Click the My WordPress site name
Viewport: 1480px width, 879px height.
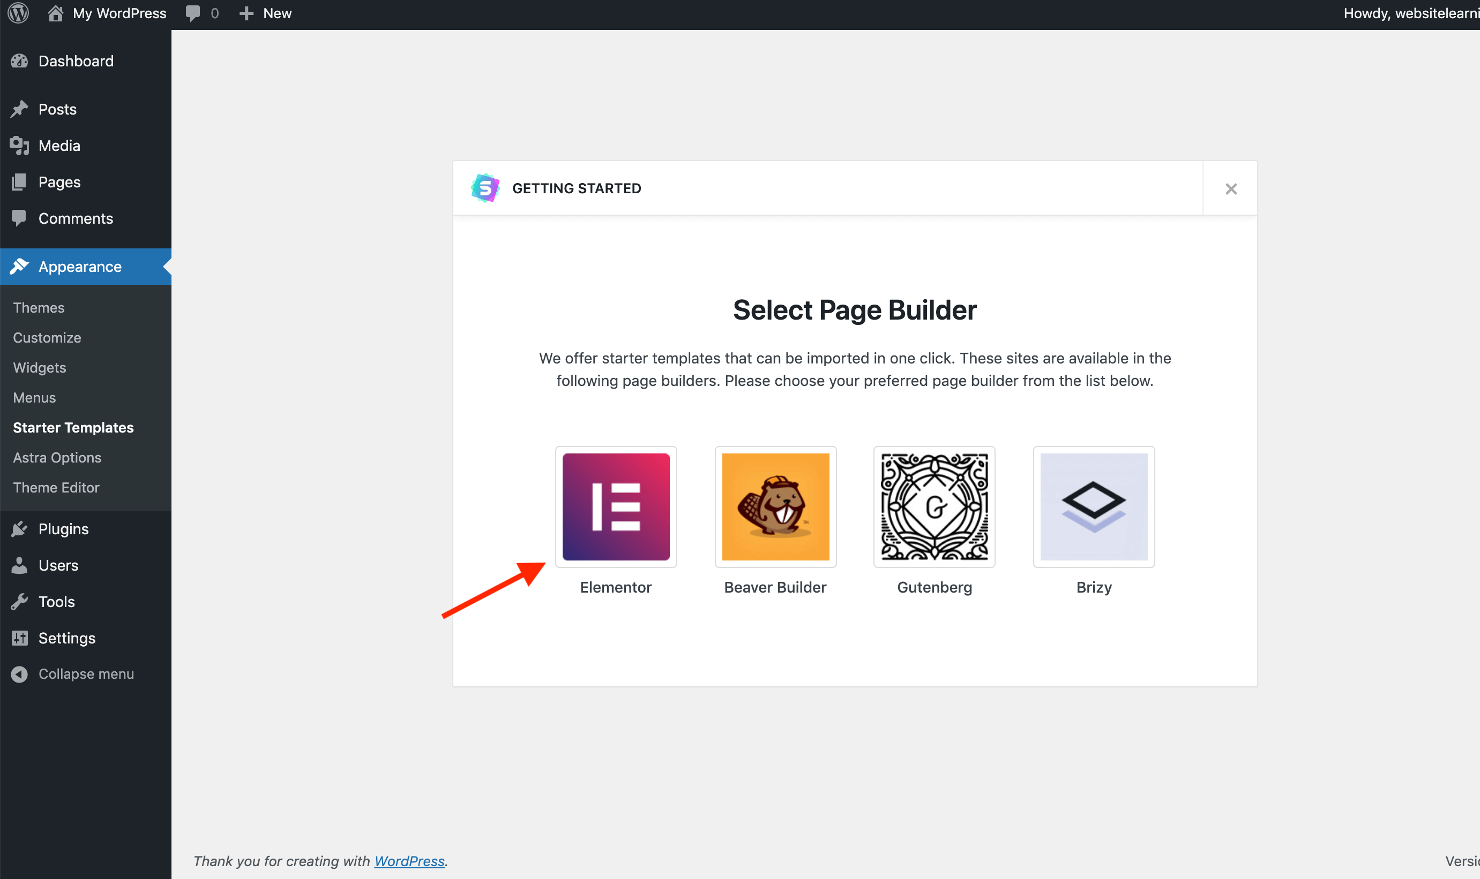click(119, 13)
